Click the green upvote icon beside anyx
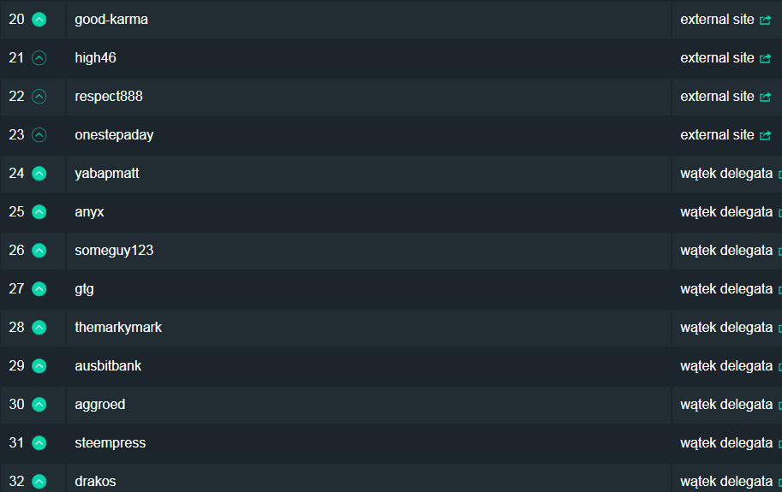Image resolution: width=782 pixels, height=492 pixels. coord(39,212)
